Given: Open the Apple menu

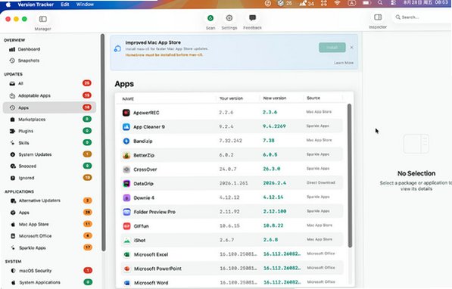Looking at the screenshot, I should [x=8, y=5].
